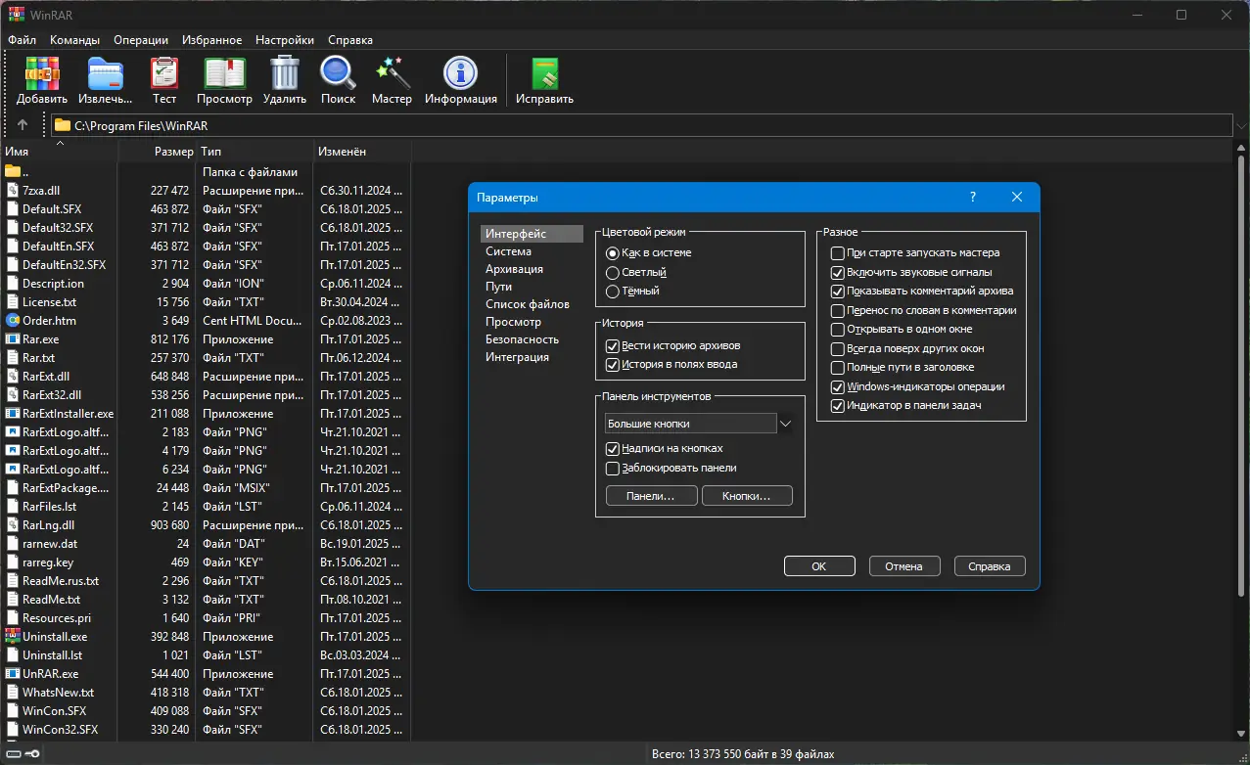The image size is (1250, 765).
Task: Click the up-arrow parent folder icon
Action: coord(23,125)
